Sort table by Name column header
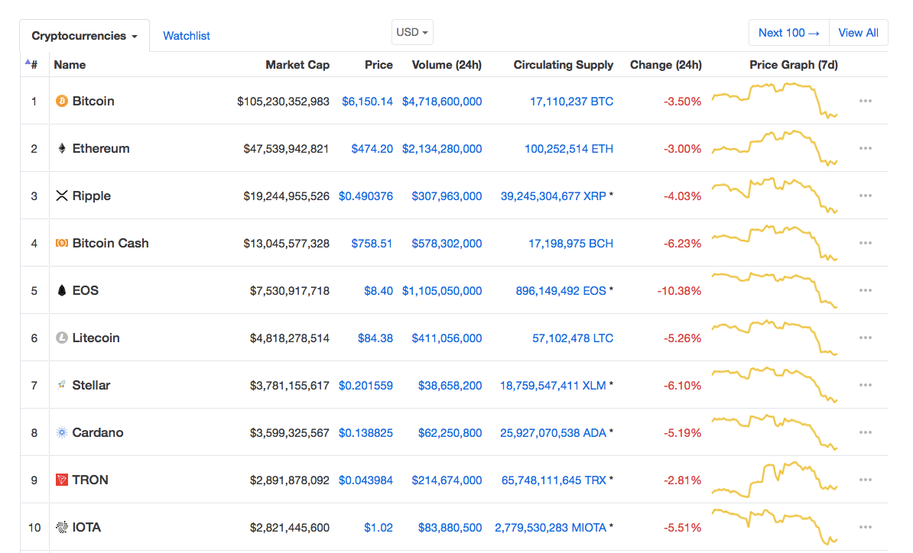This screenshot has height=553, width=913. click(x=70, y=65)
